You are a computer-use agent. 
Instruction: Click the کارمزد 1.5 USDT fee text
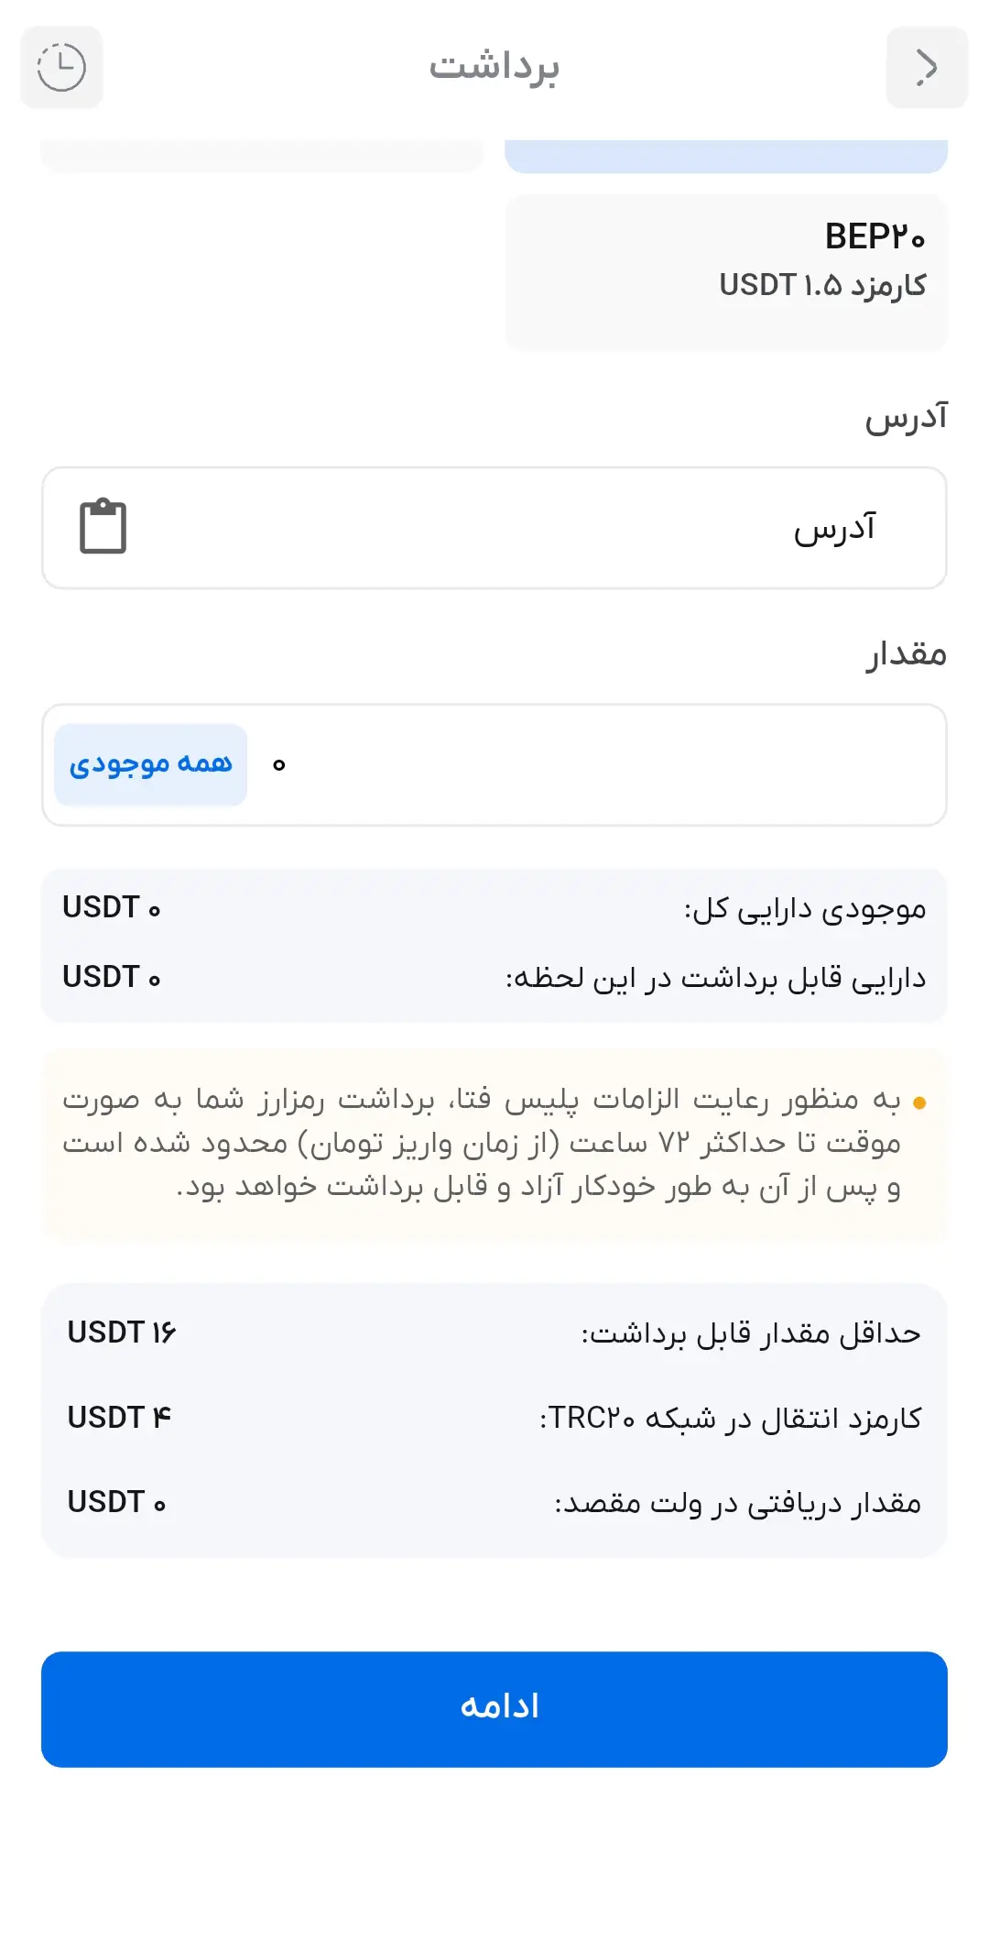point(821,286)
